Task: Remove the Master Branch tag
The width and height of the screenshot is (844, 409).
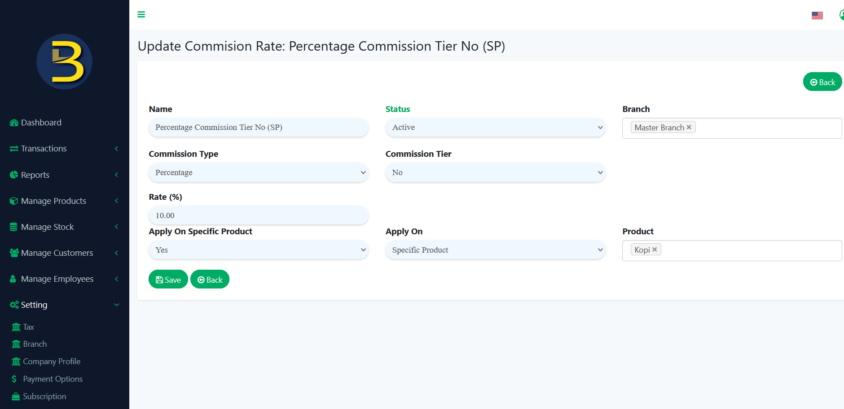Action: tap(689, 127)
